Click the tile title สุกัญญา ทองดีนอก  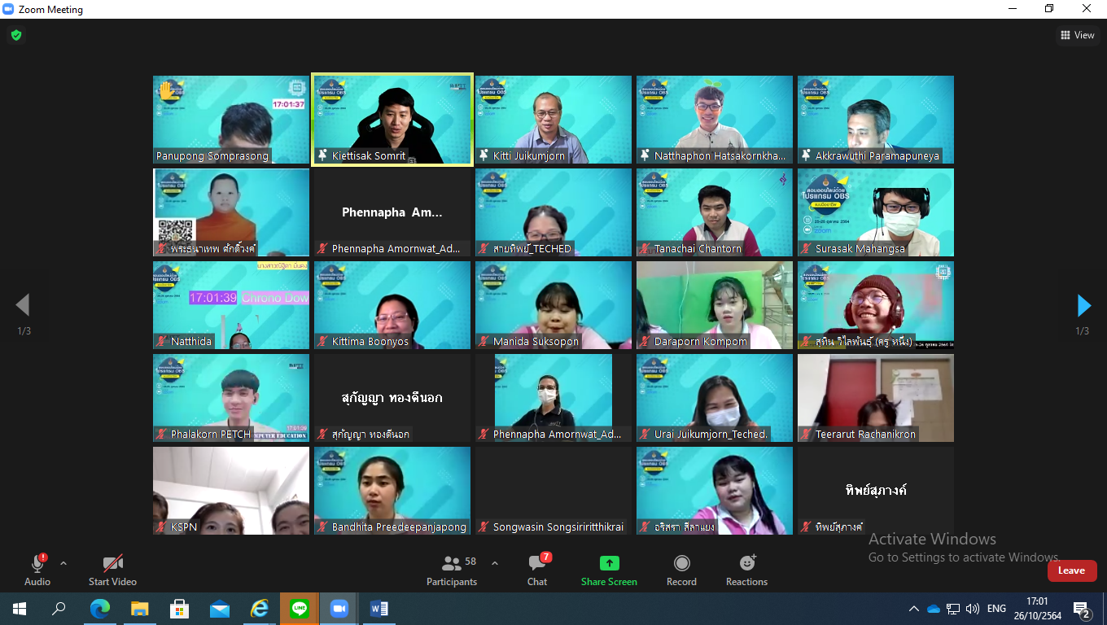pyautogui.click(x=392, y=397)
